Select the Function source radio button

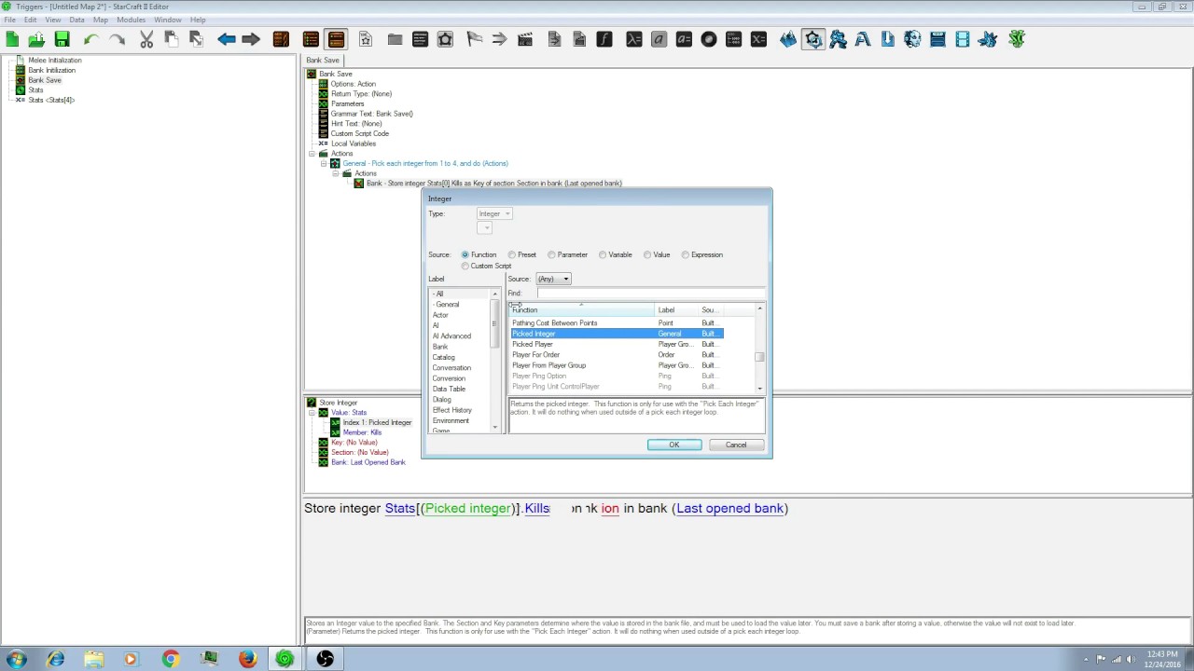(x=465, y=254)
